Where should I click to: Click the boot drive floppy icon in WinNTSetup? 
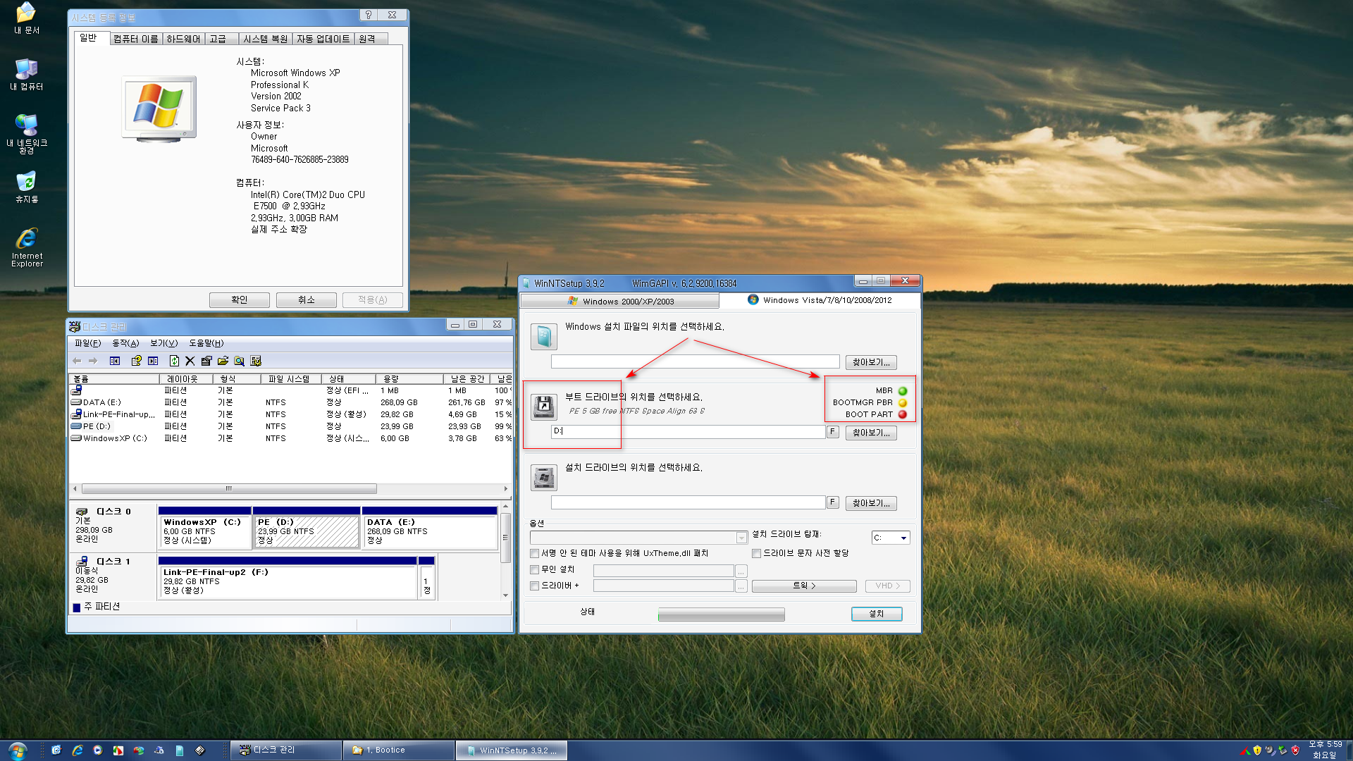coord(543,407)
